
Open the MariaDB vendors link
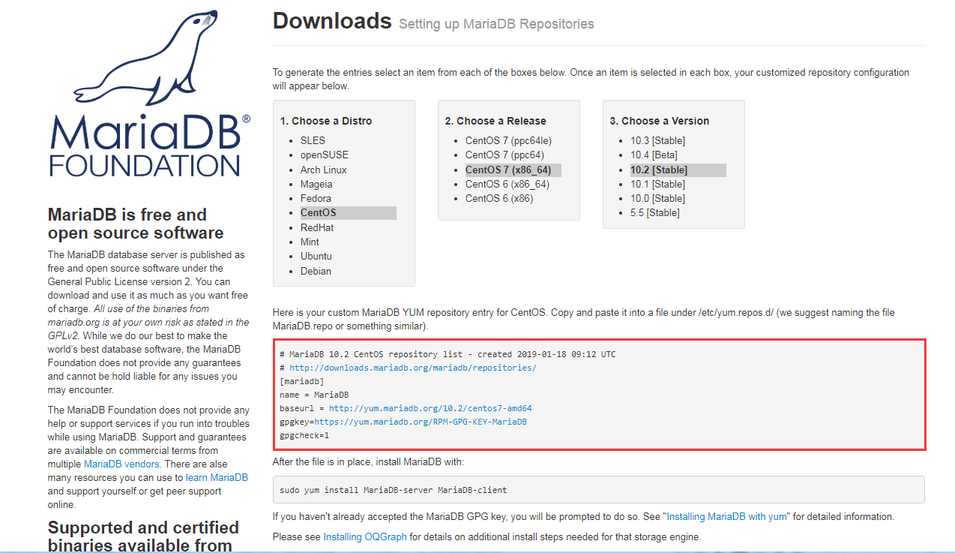coord(121,464)
